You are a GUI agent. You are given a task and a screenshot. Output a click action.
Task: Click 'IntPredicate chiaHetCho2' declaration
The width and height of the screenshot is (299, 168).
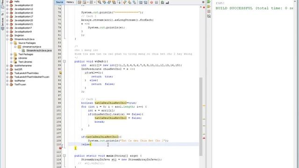[101, 69]
